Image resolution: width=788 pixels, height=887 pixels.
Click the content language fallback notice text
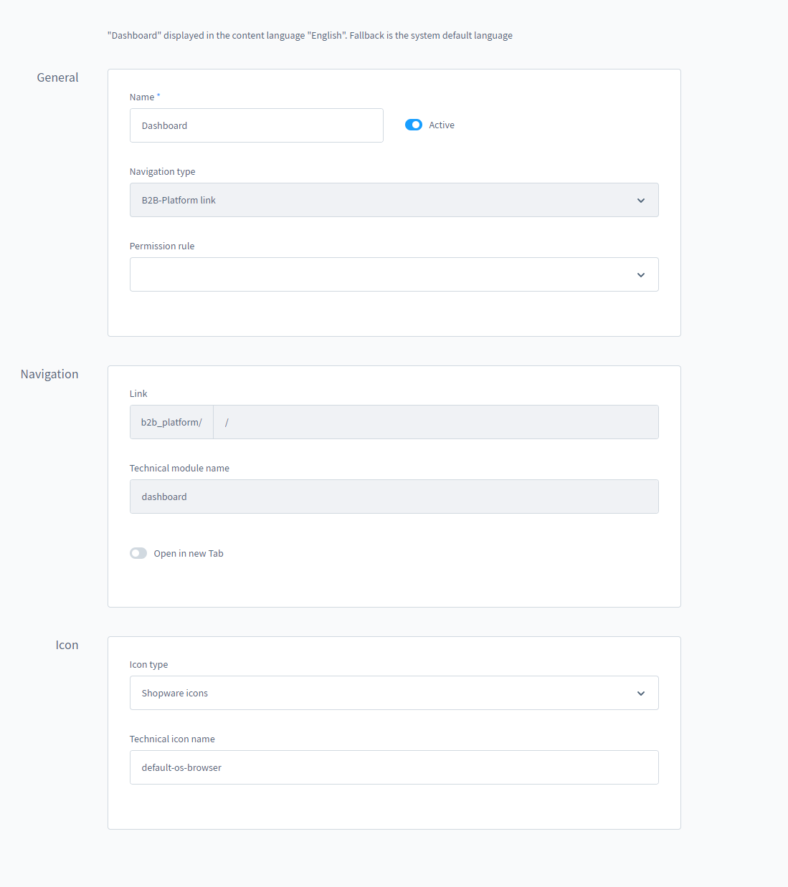(310, 36)
